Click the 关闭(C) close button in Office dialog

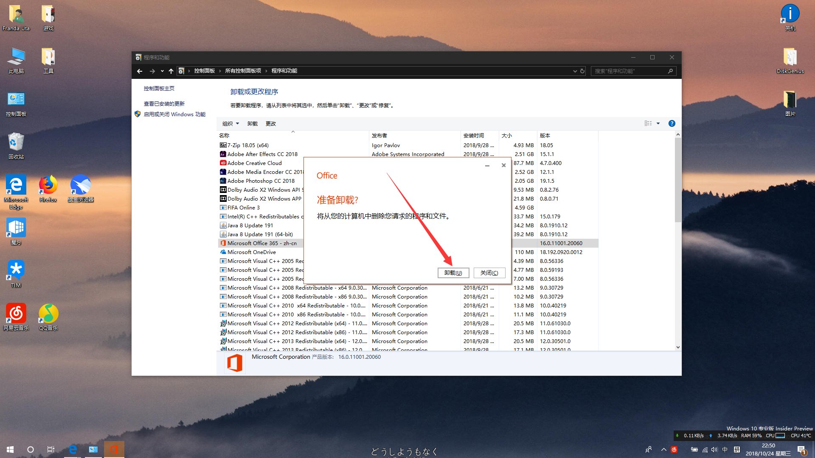pos(489,273)
